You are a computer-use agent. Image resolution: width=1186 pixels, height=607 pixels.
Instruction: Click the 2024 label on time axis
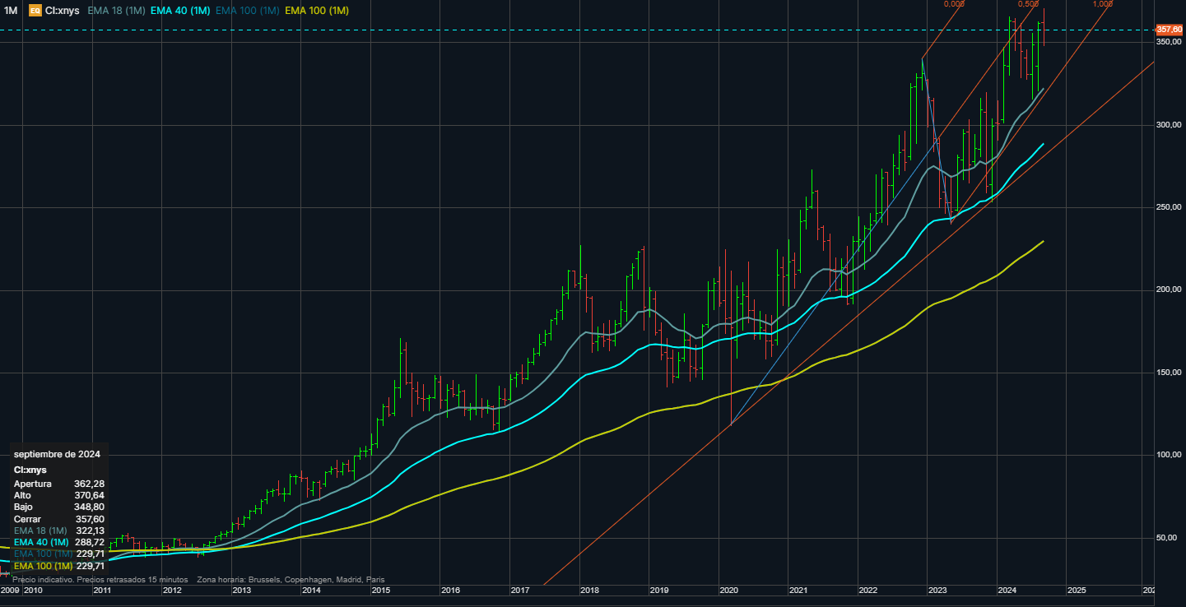(1007, 591)
